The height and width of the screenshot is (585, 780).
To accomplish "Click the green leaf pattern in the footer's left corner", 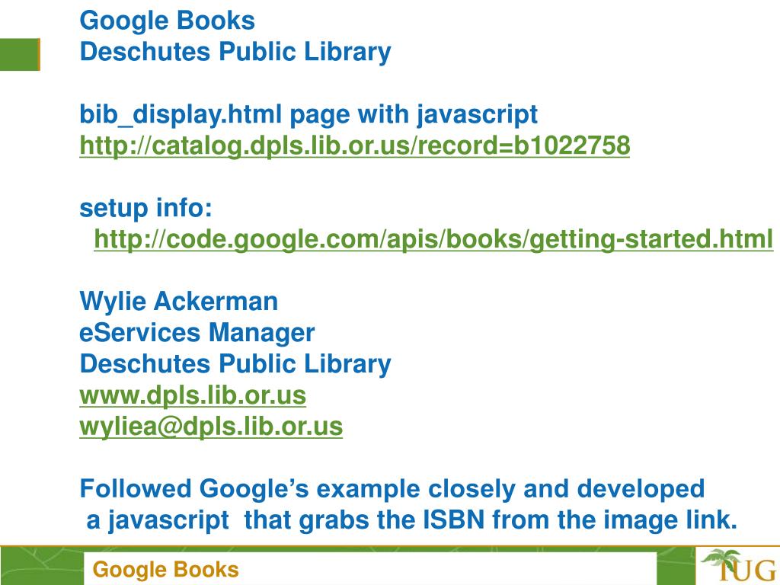I will [42, 566].
